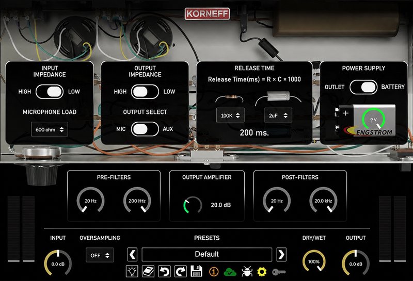Click the Post-Filters 20 Hz knob

(x=277, y=201)
